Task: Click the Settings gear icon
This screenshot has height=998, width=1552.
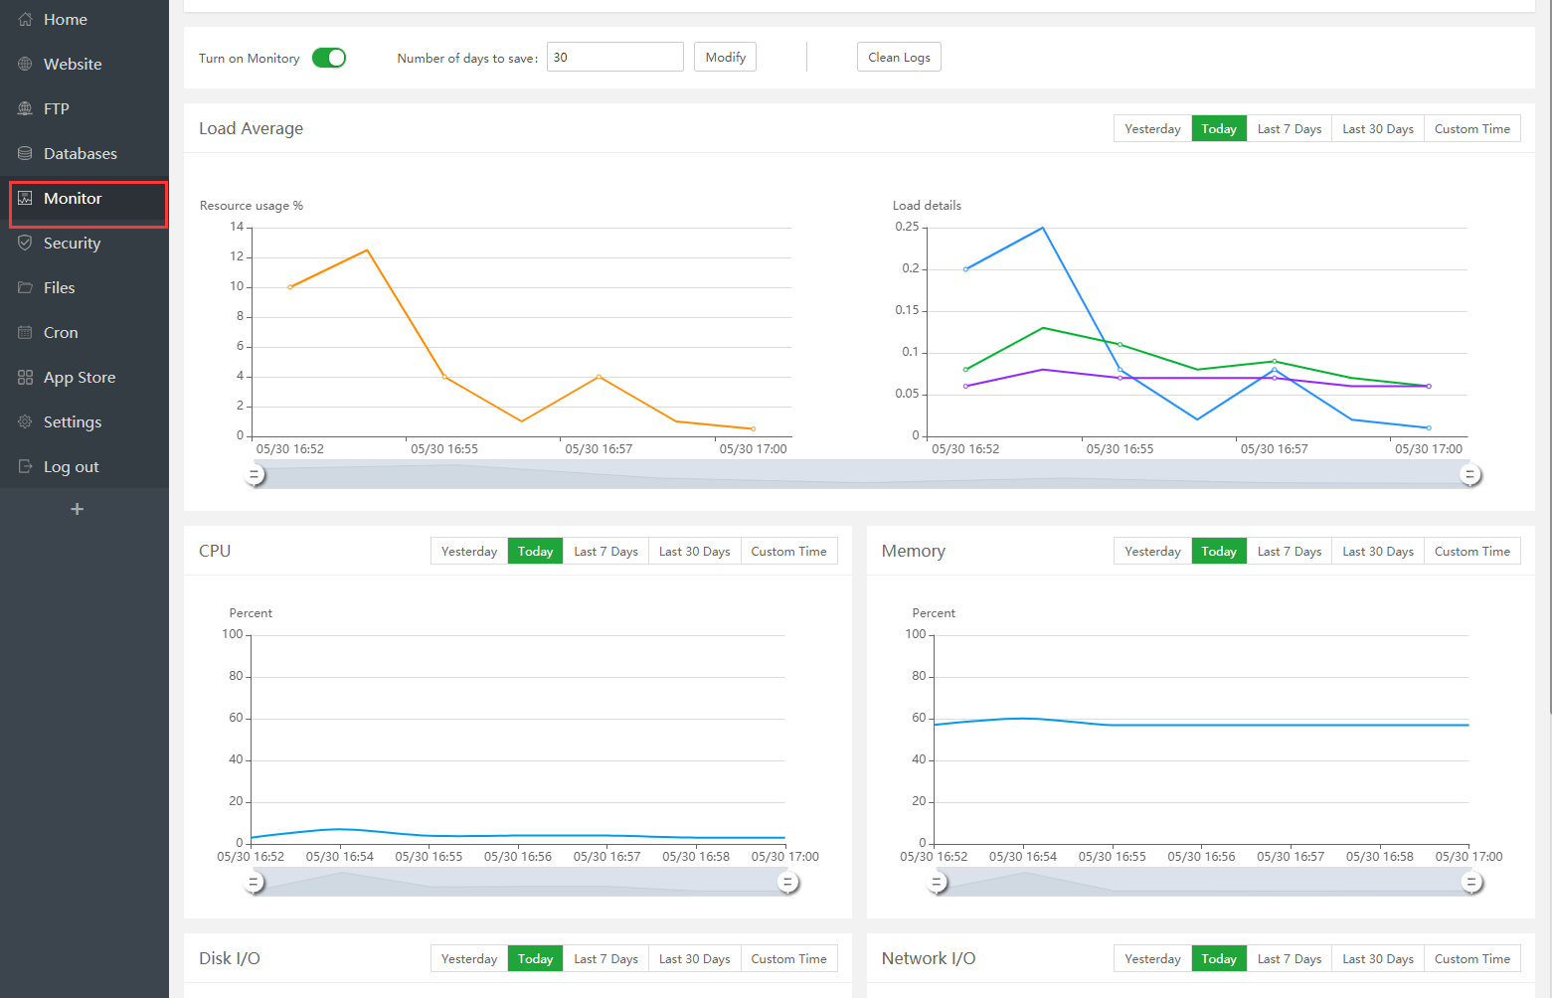Action: 25,422
